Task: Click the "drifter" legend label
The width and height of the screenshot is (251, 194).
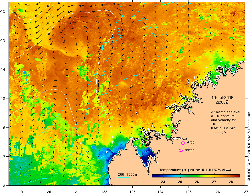Action: pyautogui.click(x=189, y=150)
